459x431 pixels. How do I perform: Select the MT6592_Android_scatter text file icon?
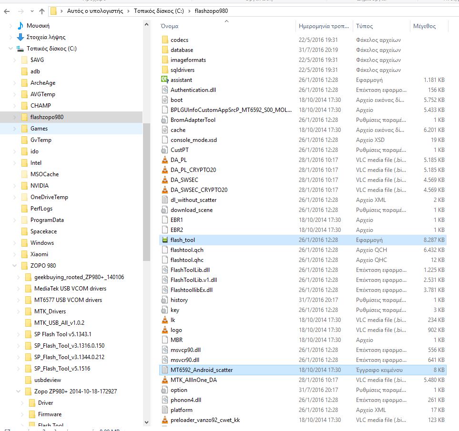tap(164, 370)
